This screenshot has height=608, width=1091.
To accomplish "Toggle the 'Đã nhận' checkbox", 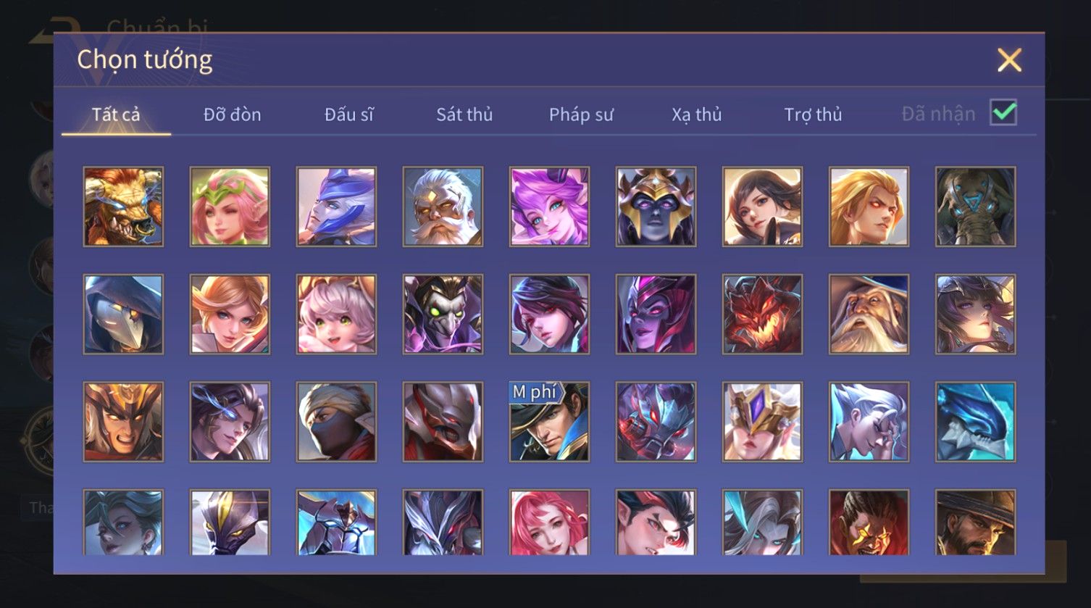I will coord(1003,112).
